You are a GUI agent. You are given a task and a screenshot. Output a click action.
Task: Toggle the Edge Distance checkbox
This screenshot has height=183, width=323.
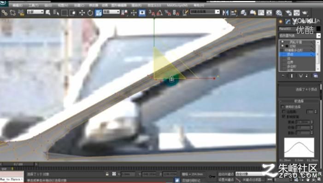284,112
